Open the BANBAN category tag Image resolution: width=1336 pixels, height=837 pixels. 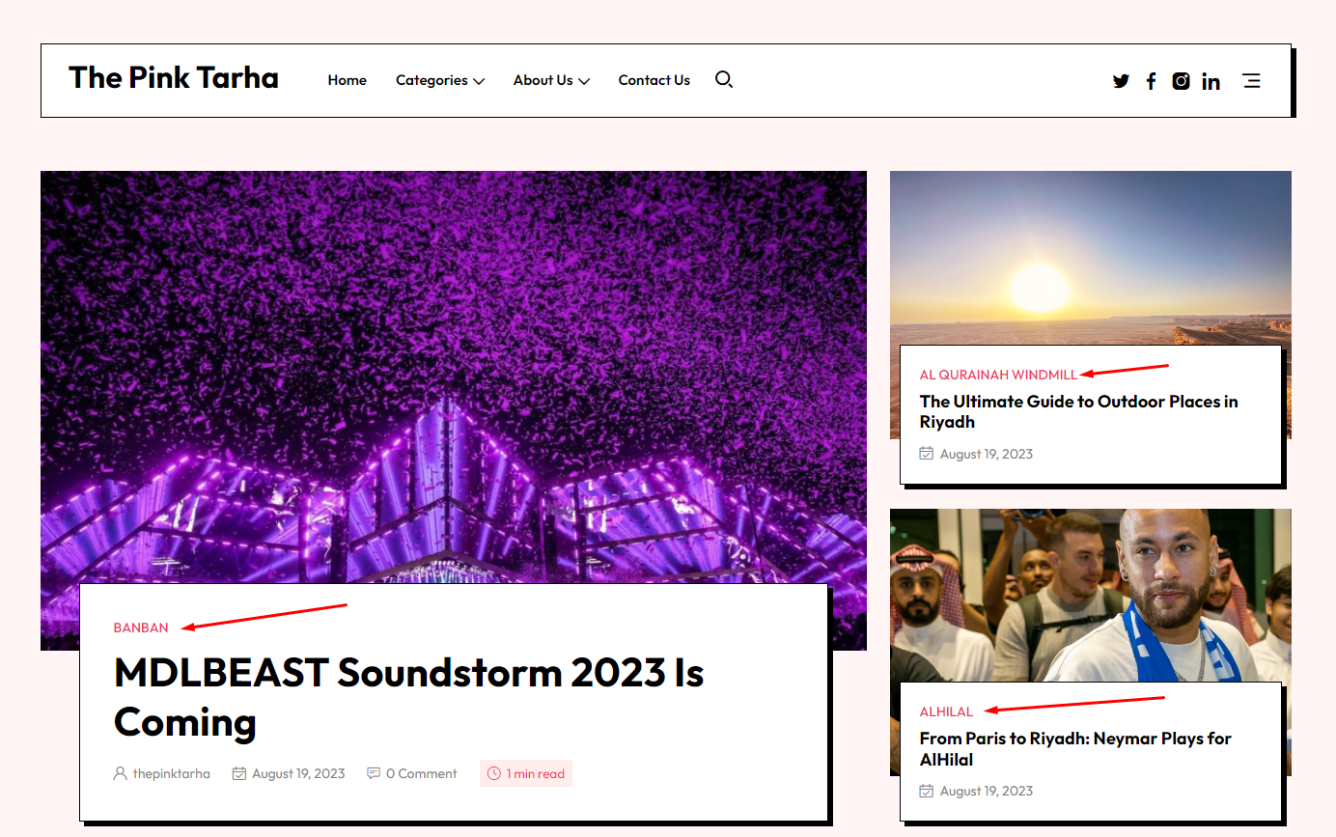pyautogui.click(x=141, y=628)
